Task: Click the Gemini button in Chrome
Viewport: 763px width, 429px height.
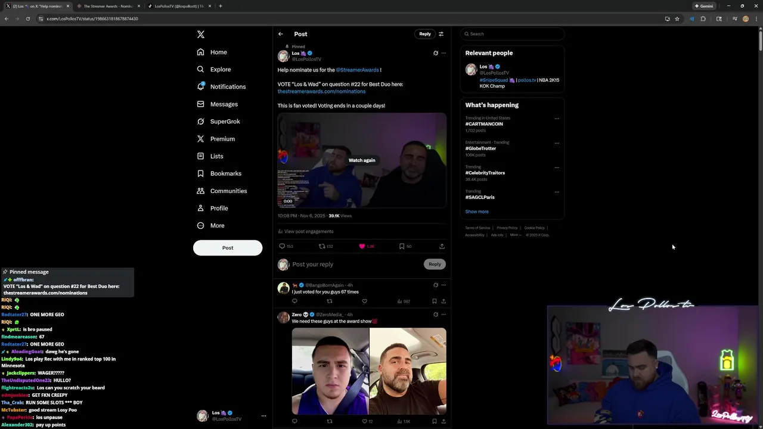Action: 704,6
